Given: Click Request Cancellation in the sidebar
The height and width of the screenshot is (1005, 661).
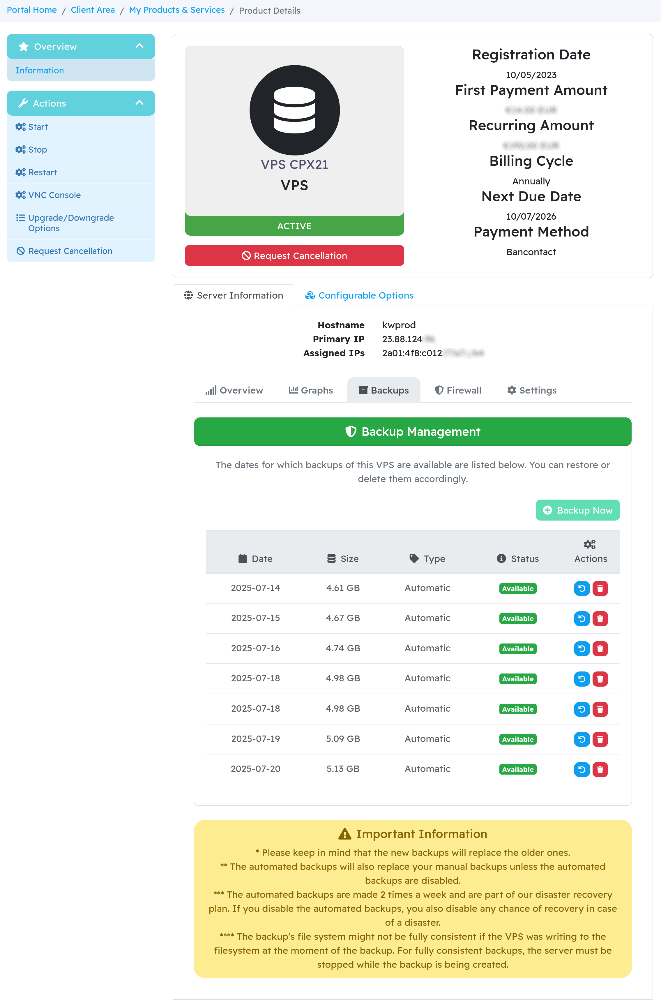Looking at the screenshot, I should (81, 251).
